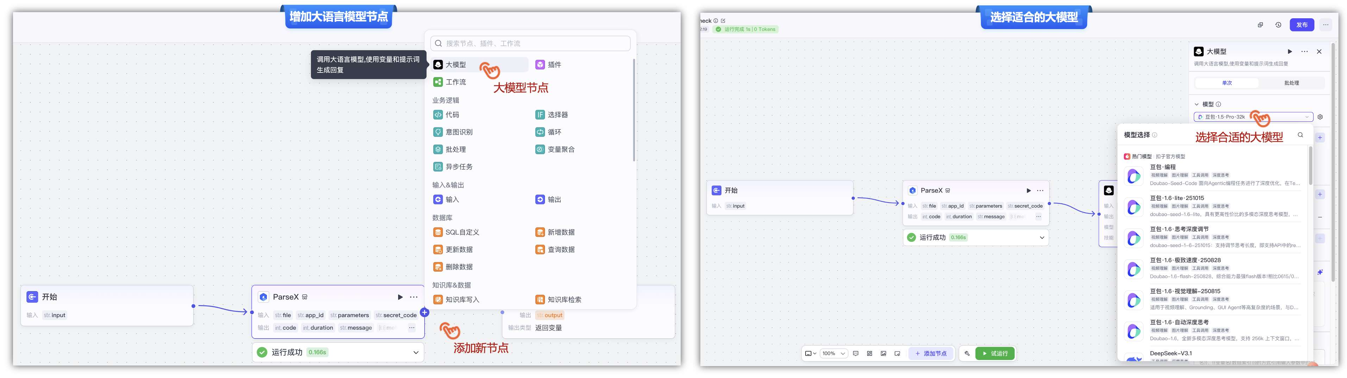Image resolution: width=1347 pixels, height=378 pixels.
Task: Expand 运行成功 result in the left screenshot
Action: (x=416, y=353)
